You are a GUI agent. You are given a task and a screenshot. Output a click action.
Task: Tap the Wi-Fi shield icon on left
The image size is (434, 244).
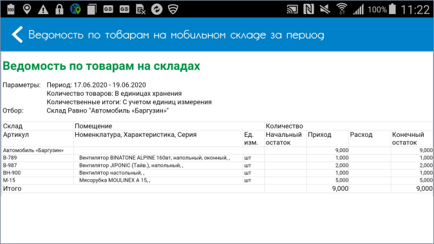coord(173,10)
